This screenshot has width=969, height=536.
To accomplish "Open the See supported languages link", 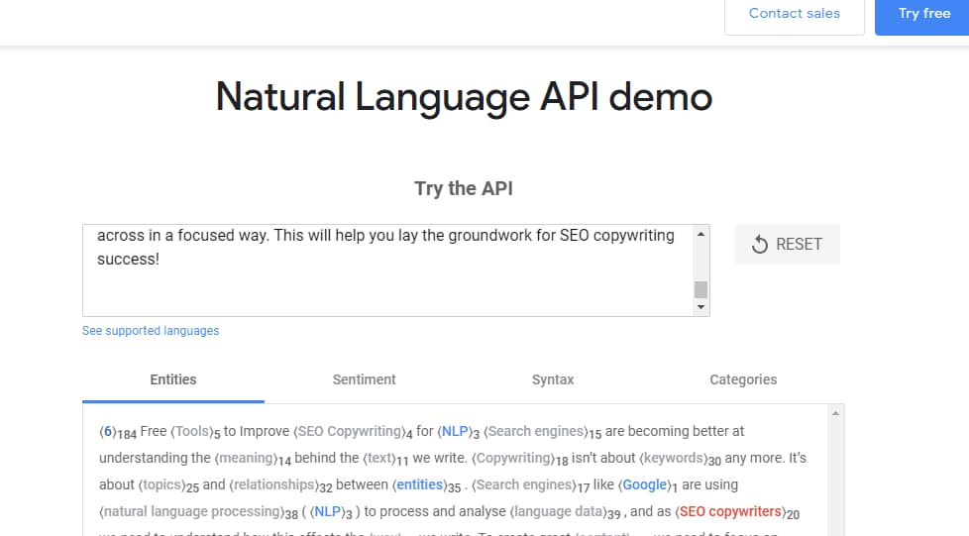I will (151, 331).
